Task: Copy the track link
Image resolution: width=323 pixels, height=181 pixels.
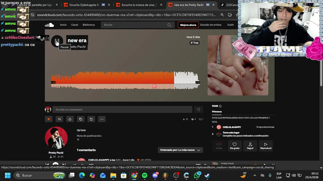Action: tap(80, 119)
